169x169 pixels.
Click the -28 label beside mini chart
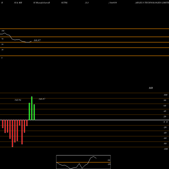tap(109, 164)
